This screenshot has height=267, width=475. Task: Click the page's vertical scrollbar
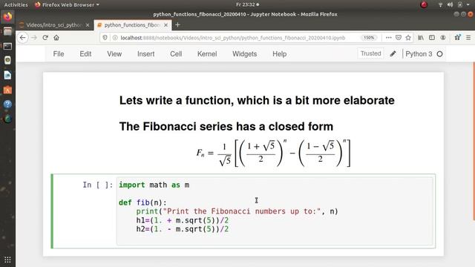474,142
